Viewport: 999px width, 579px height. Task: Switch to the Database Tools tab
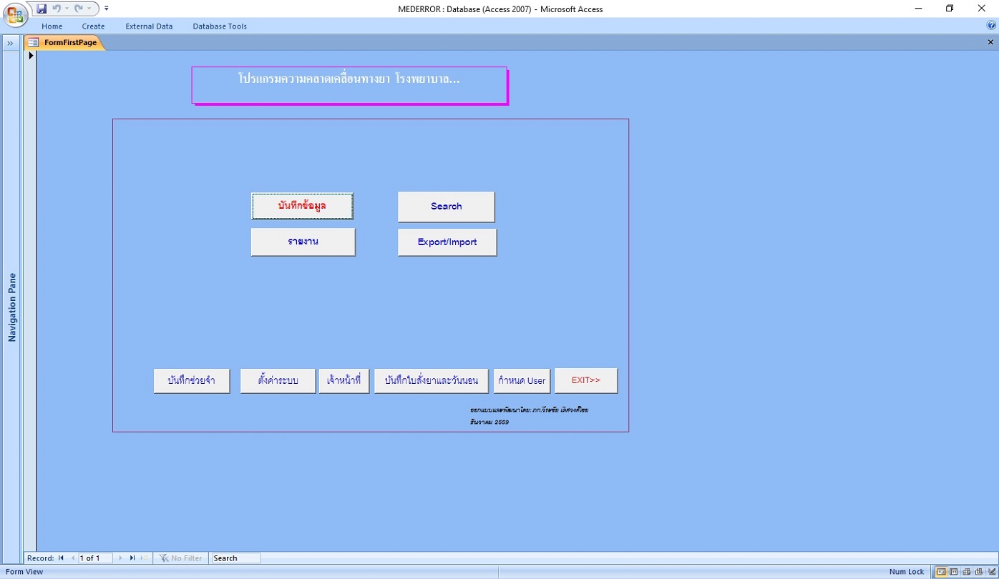click(220, 26)
